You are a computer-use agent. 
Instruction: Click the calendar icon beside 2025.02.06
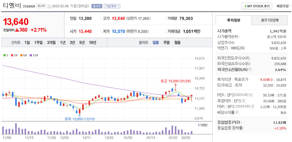click(49, 6)
